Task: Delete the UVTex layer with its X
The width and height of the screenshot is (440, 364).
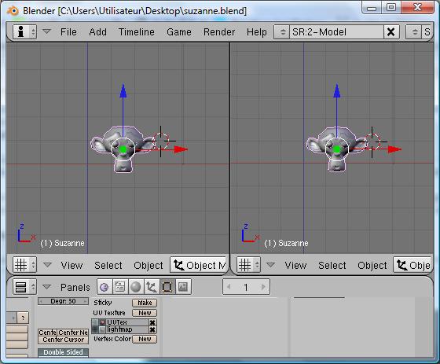Action: (152, 322)
